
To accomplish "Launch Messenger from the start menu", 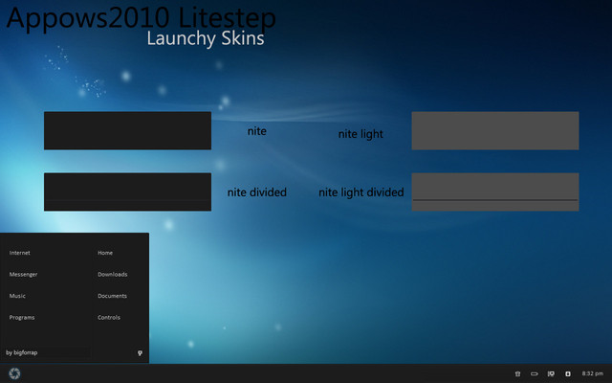I will coord(23,275).
